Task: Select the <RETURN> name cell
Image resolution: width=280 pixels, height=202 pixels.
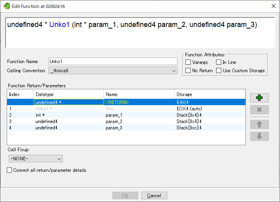Action: pyautogui.click(x=139, y=102)
